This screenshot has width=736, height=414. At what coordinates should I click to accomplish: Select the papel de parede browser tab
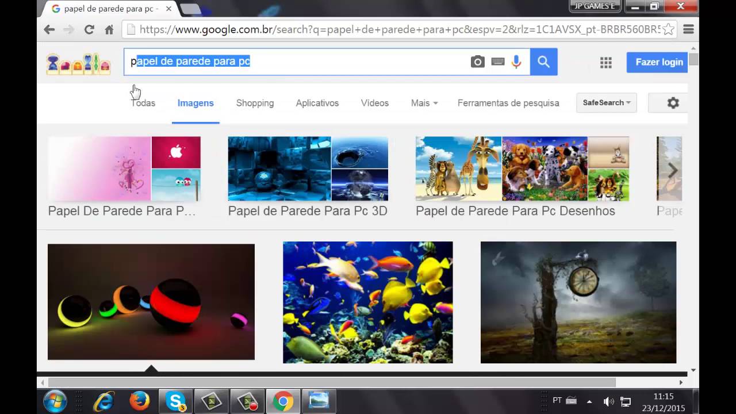tap(110, 9)
